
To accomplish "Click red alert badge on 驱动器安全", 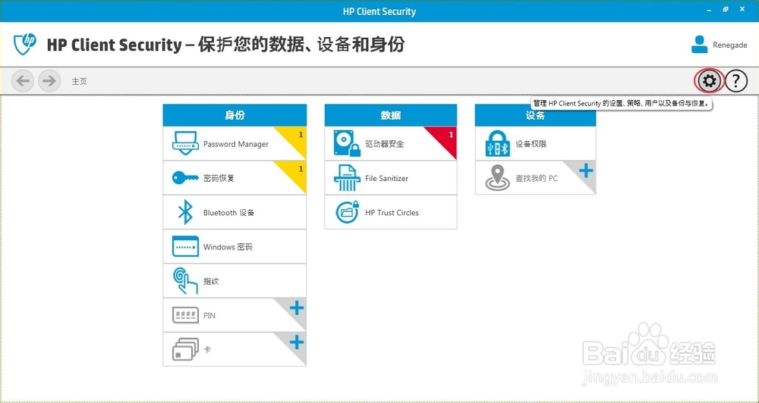I will pos(446,138).
